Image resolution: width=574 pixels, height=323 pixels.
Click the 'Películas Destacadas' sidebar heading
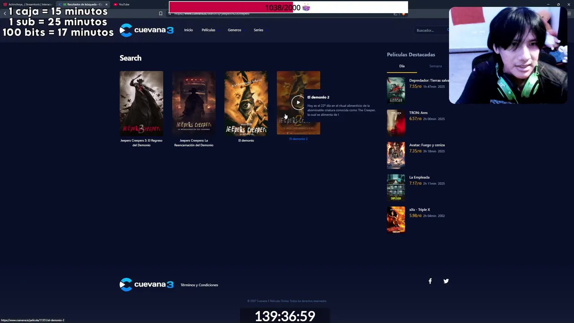pos(411,55)
